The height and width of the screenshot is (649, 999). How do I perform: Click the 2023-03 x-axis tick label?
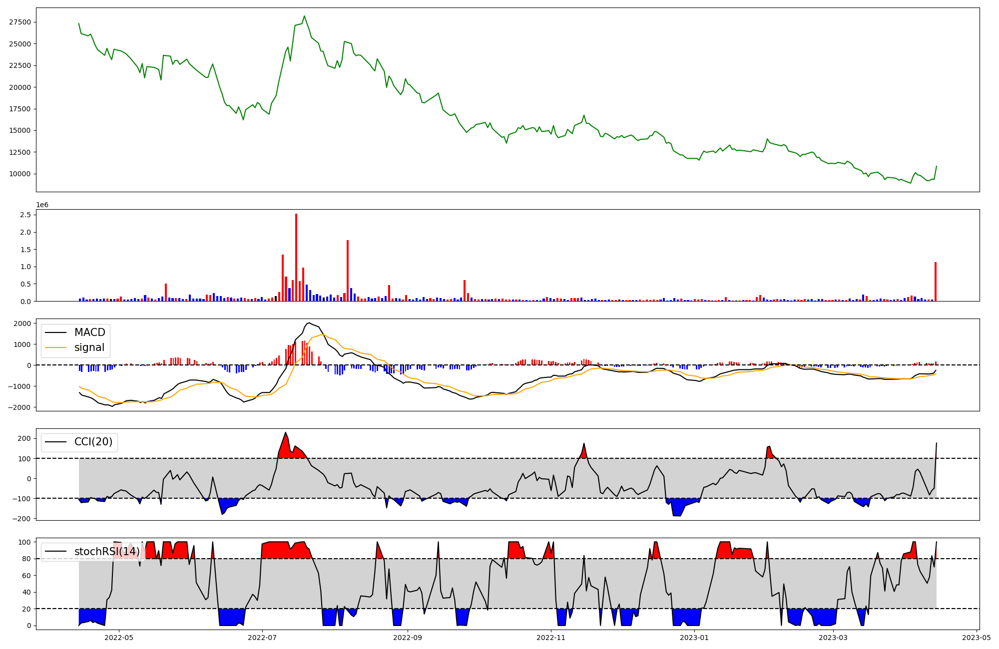point(834,638)
